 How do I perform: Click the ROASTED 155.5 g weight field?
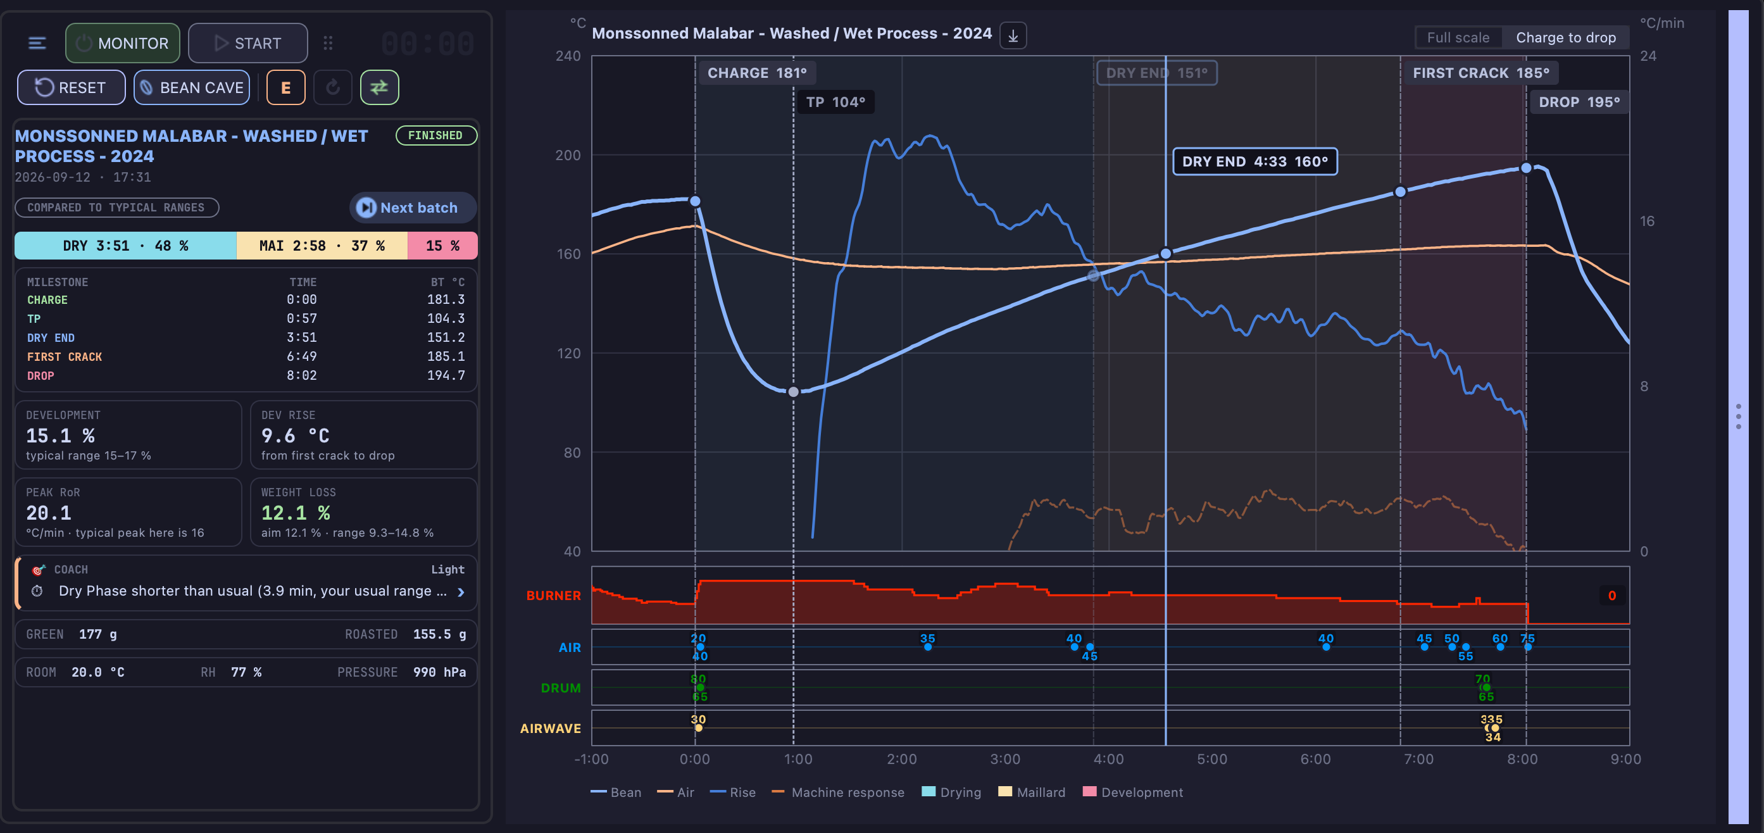click(x=405, y=634)
